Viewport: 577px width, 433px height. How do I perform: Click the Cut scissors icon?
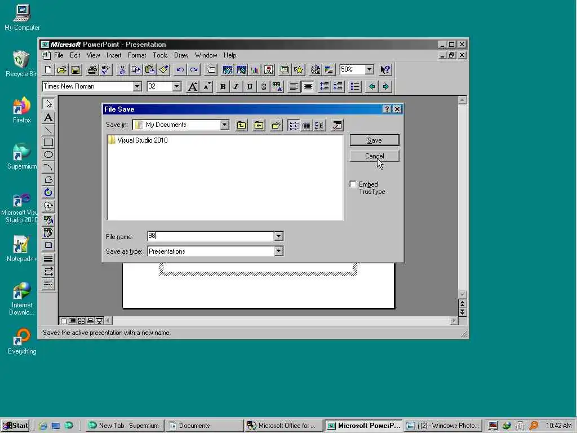pyautogui.click(x=122, y=69)
